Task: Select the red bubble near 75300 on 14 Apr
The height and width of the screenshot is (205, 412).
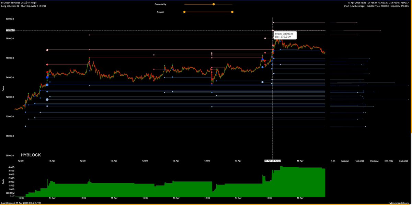Action: coord(47,64)
